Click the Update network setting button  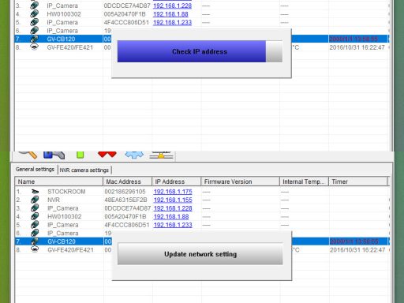(200, 254)
